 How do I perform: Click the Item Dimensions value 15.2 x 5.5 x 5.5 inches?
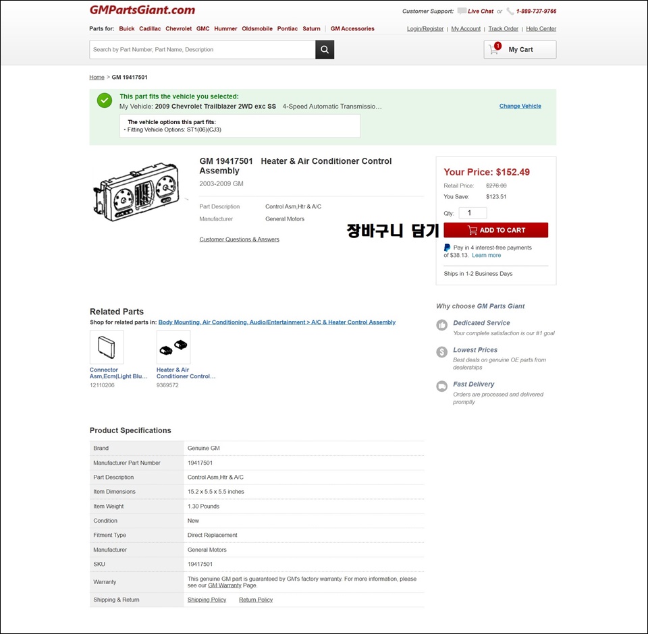[216, 492]
